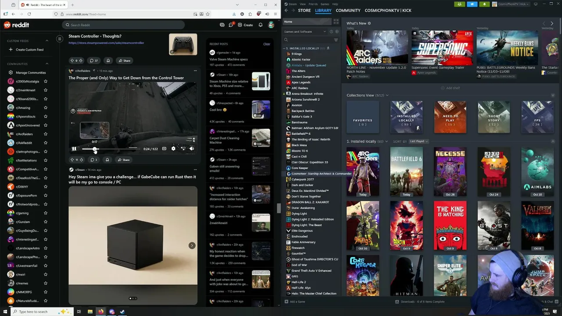Go to Reddit home via logo
This screenshot has width=562, height=316.
coord(16,25)
